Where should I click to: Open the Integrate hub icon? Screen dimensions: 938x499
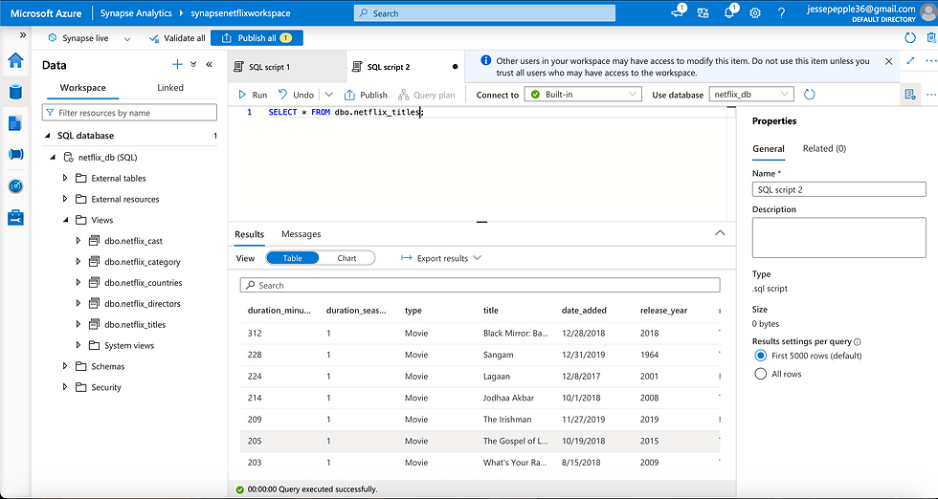[15, 154]
